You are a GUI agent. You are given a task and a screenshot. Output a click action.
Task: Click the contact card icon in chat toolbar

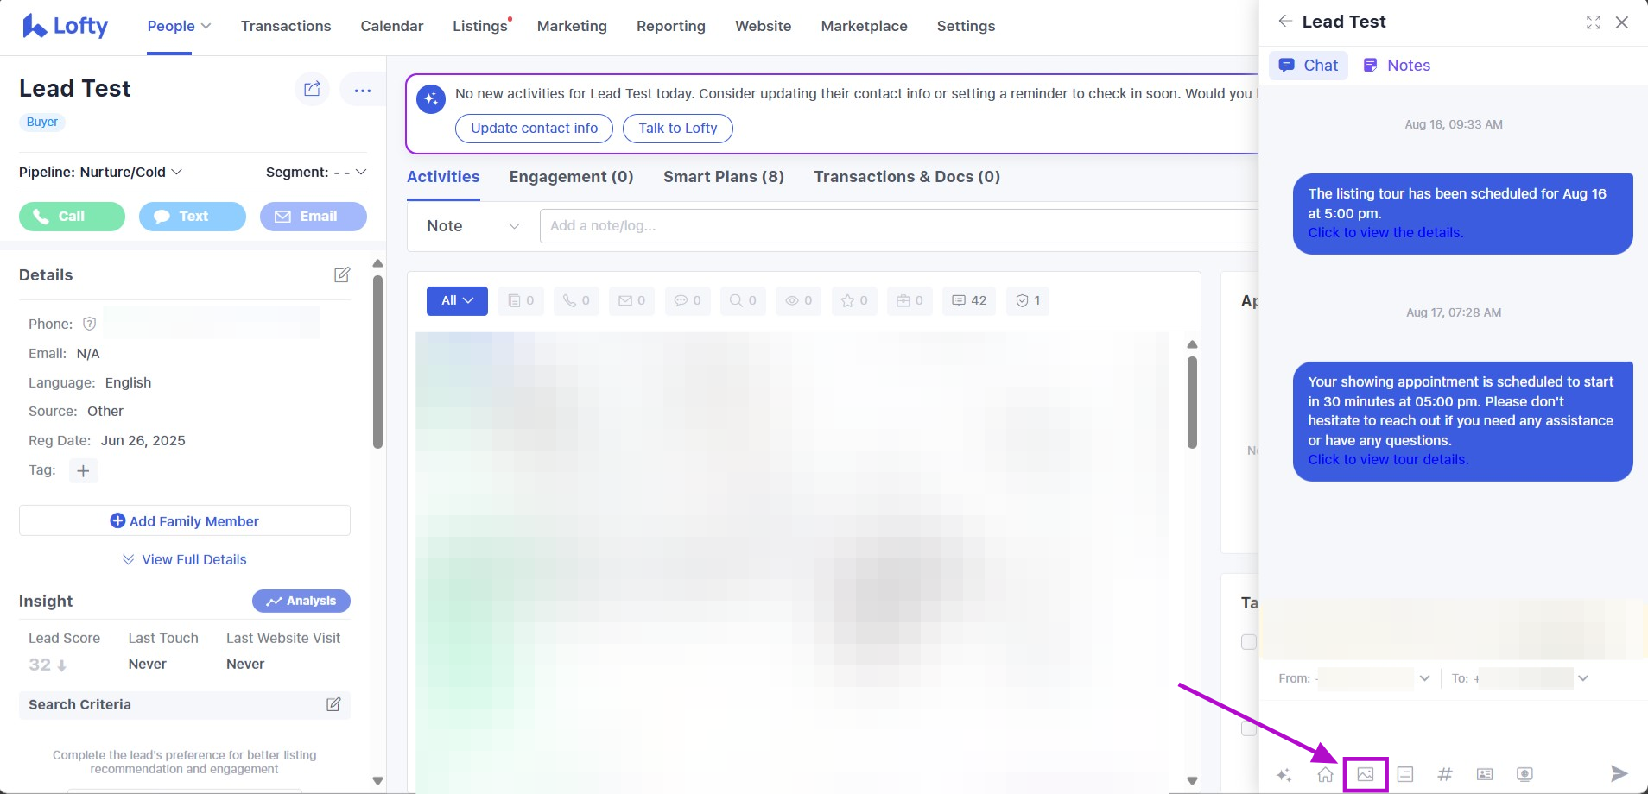pyautogui.click(x=1485, y=774)
